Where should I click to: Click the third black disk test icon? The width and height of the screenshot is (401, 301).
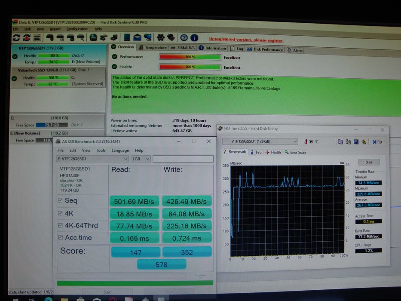coord(70,38)
